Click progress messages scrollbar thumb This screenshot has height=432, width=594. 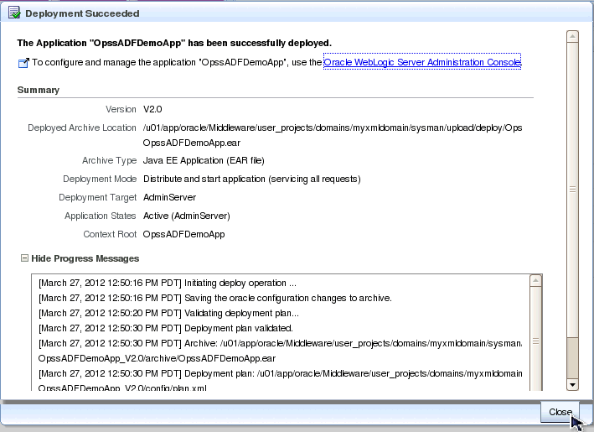coord(535,341)
